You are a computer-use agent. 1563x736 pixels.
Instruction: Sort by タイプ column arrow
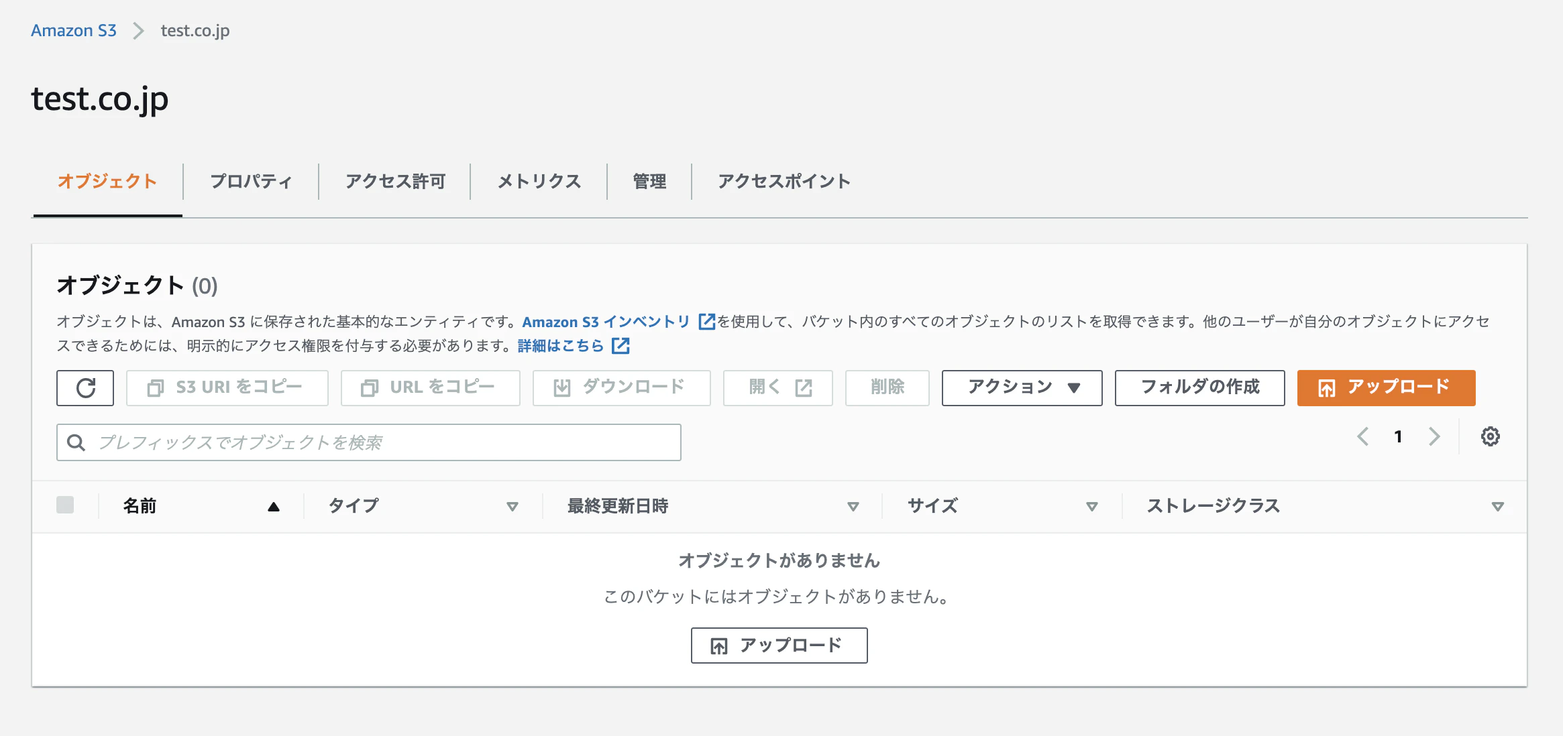tap(513, 507)
